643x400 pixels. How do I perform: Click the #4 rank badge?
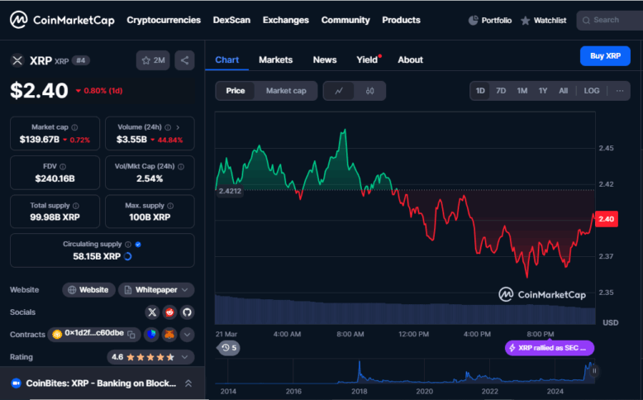coord(81,60)
